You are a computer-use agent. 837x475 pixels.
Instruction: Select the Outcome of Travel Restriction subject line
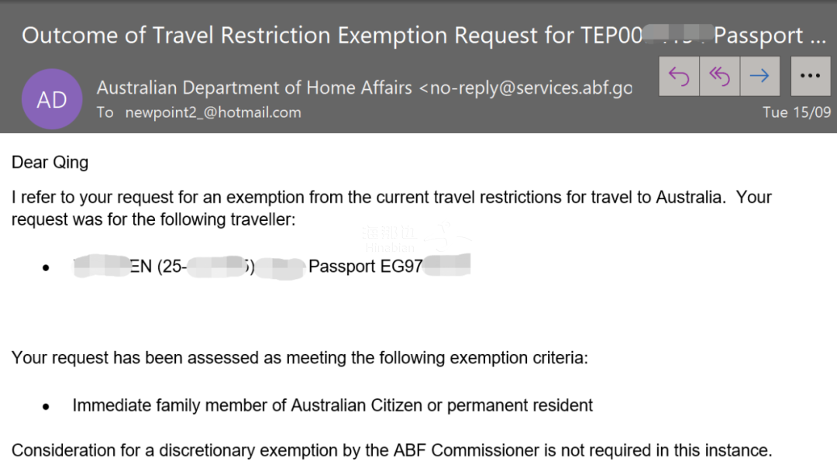423,35
